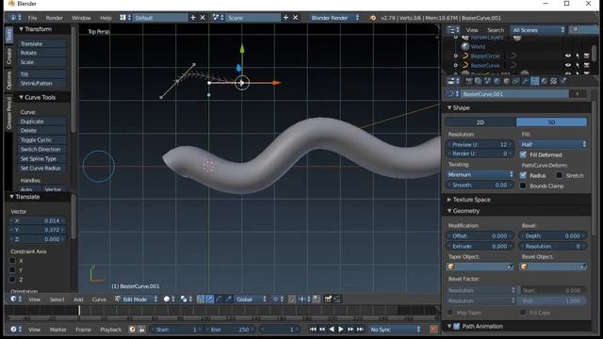The width and height of the screenshot is (603, 339).
Task: Open the No Sync playback dropdown
Action: pyautogui.click(x=395, y=330)
